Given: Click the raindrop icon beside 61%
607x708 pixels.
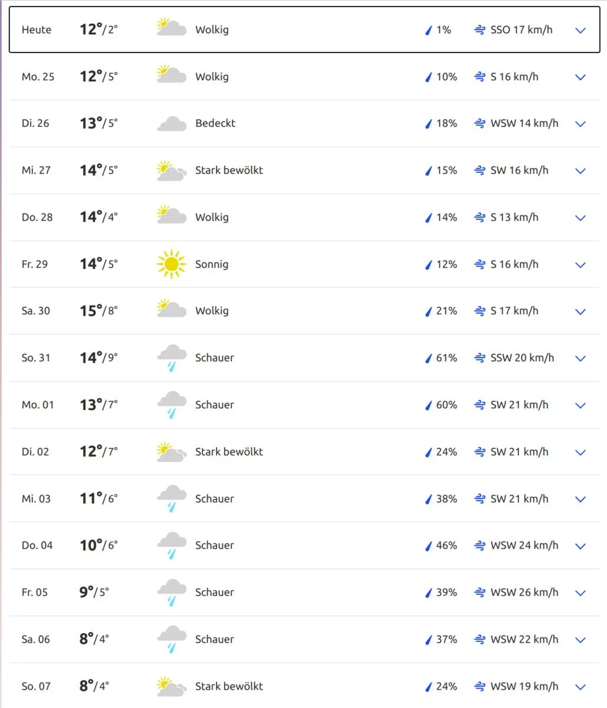Looking at the screenshot, I should tap(429, 358).
